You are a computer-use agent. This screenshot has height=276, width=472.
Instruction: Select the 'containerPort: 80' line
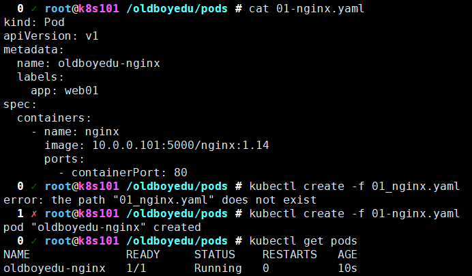(x=129, y=172)
